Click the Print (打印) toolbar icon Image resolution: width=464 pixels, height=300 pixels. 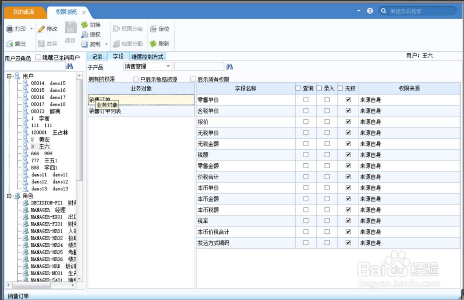(x=10, y=29)
